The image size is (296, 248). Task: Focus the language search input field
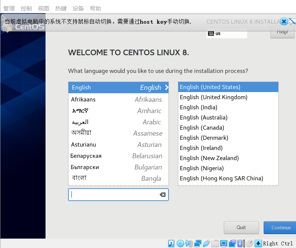click(x=118, y=195)
